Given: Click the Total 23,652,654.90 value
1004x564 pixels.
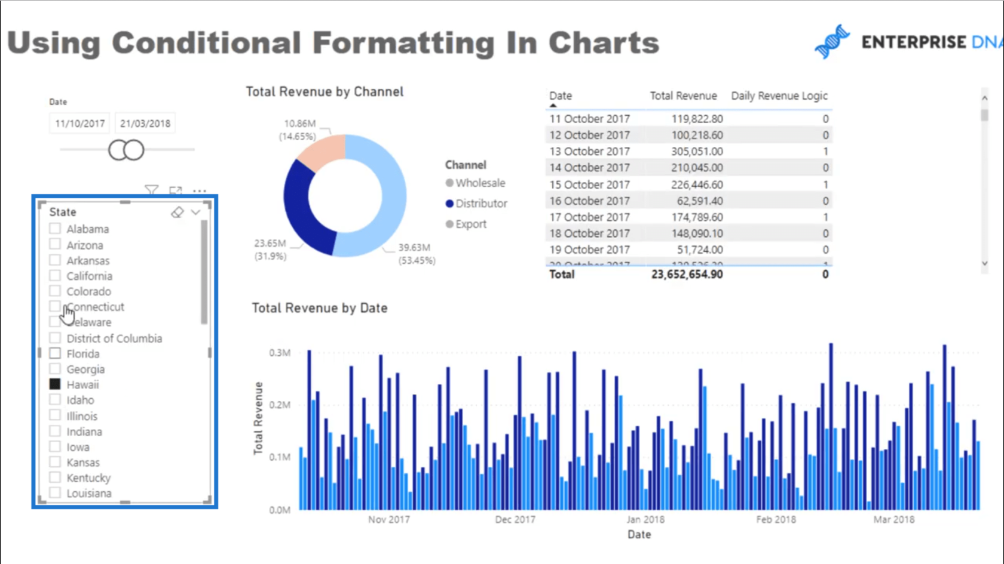Looking at the screenshot, I should (687, 275).
